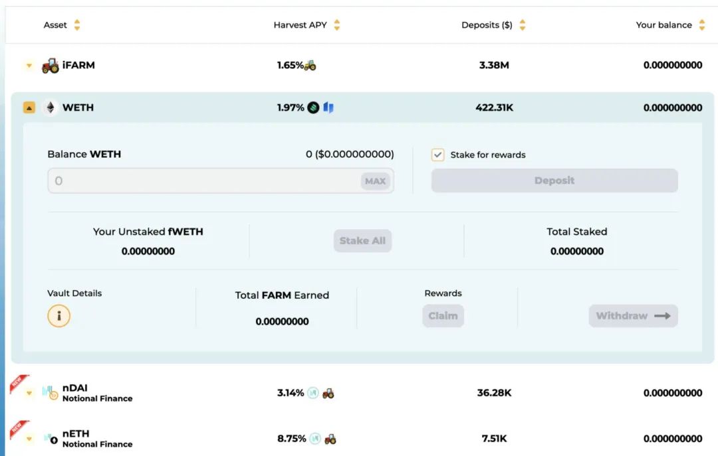
Task: Sort the list by Your balance
Action: tap(702, 25)
